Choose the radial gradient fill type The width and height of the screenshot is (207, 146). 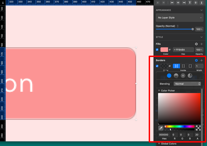tap(183, 76)
